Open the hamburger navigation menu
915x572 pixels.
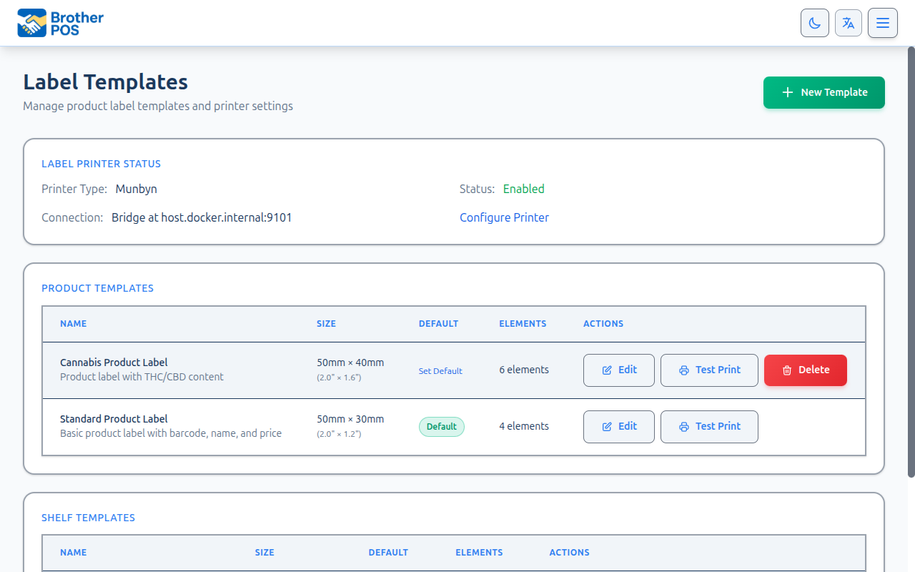tap(882, 22)
